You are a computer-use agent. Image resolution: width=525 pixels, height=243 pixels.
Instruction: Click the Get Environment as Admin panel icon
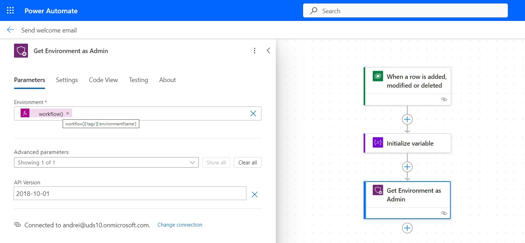(21, 51)
